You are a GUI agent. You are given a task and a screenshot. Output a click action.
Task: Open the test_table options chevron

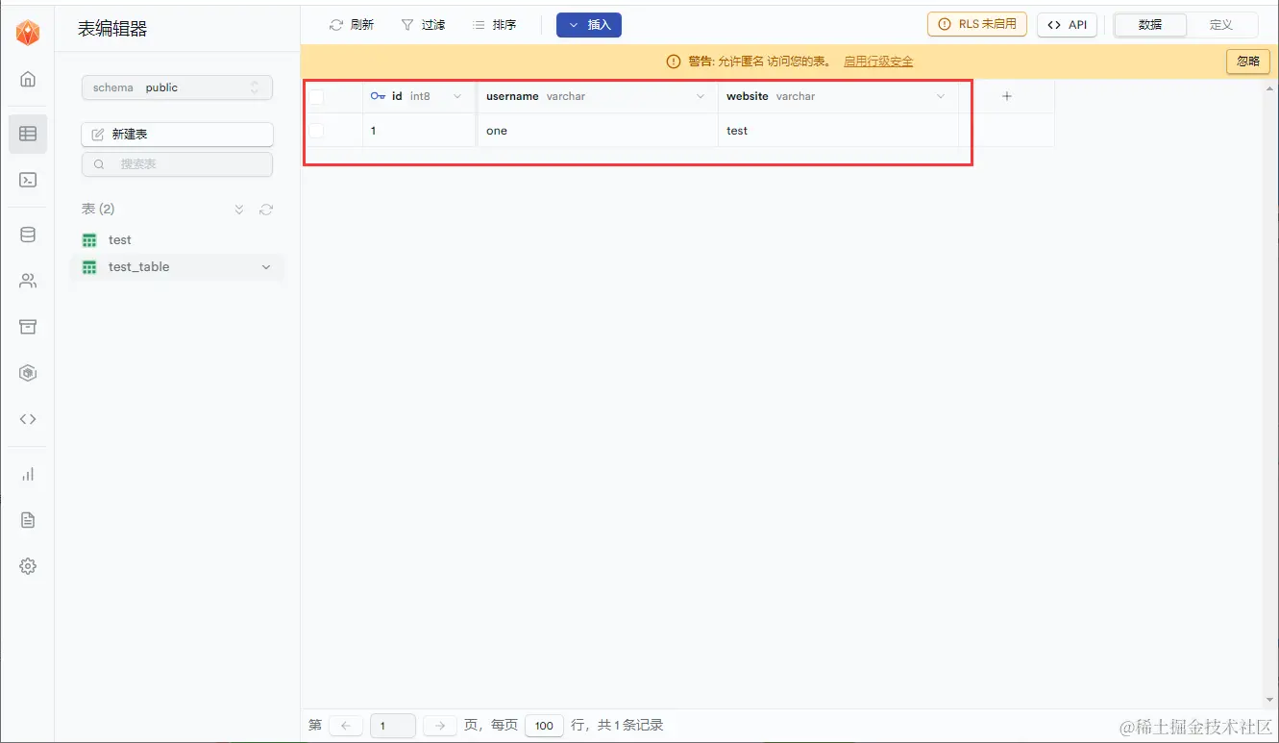(266, 267)
